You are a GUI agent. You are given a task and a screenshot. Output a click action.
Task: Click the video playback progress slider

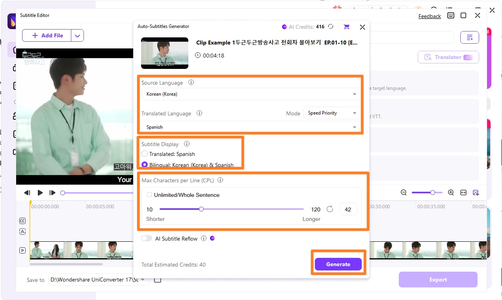tap(97, 193)
